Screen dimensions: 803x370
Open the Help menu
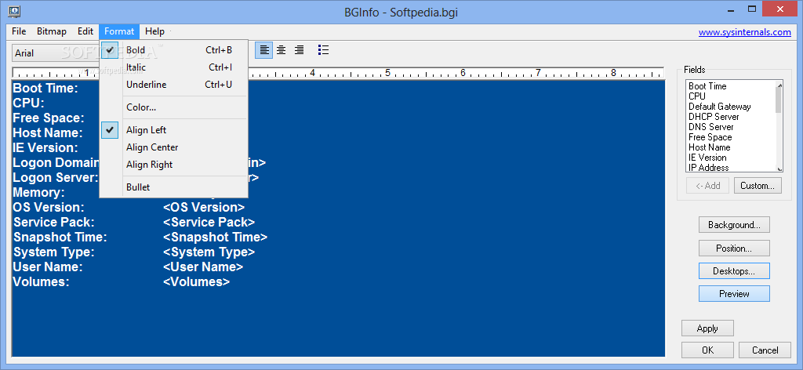[x=154, y=31]
